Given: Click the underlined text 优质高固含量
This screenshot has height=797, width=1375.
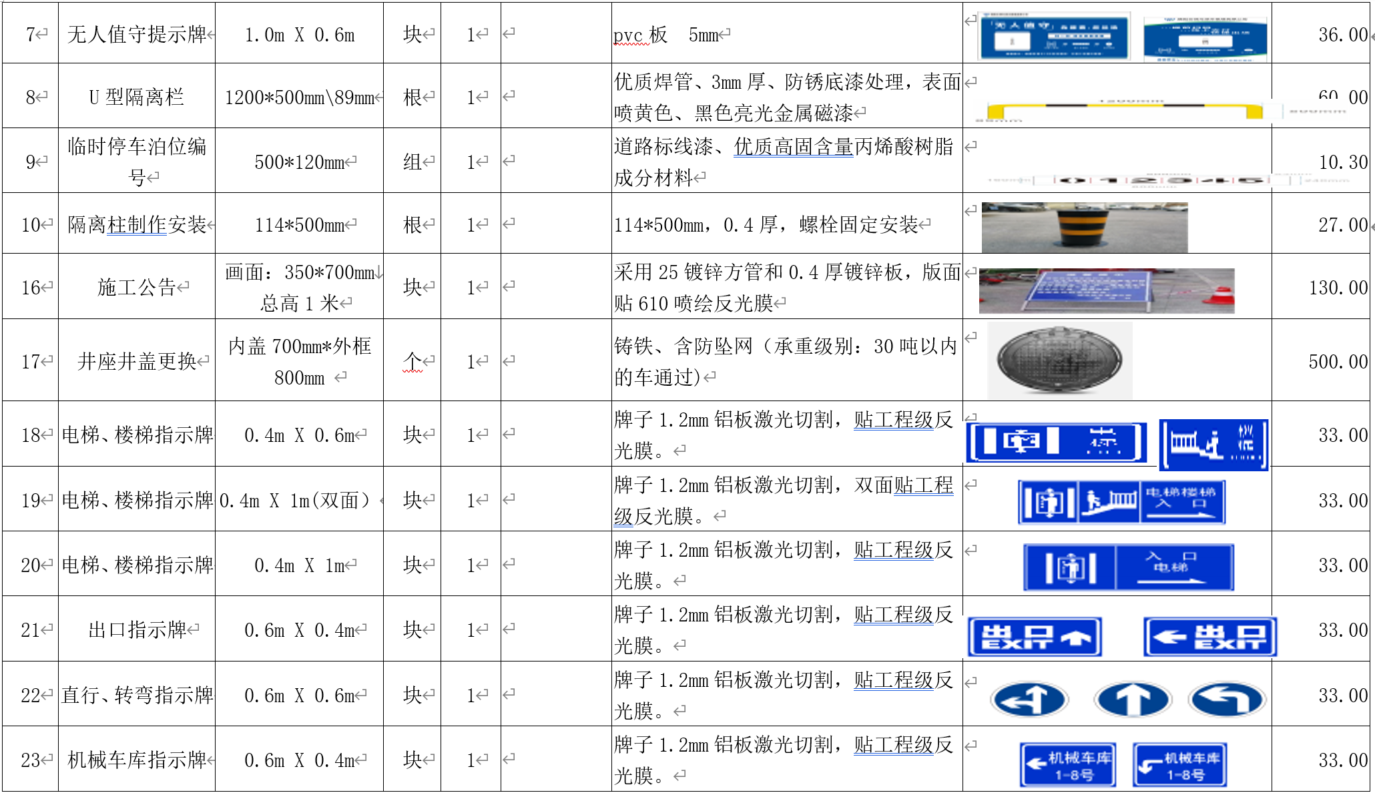Looking at the screenshot, I should point(793,147).
